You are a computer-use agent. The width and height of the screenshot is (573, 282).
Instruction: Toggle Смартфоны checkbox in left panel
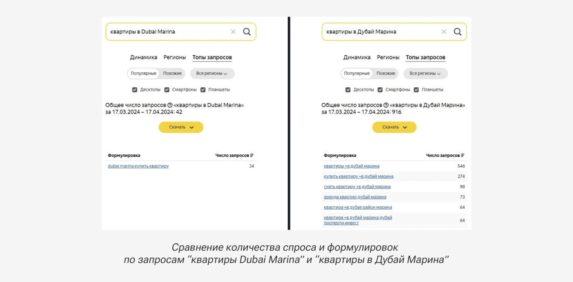[x=167, y=90]
